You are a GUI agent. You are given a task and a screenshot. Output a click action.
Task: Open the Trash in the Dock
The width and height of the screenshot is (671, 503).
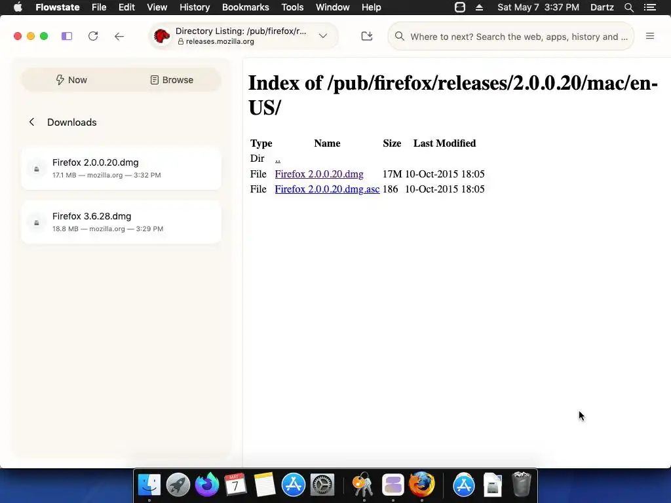point(521,485)
